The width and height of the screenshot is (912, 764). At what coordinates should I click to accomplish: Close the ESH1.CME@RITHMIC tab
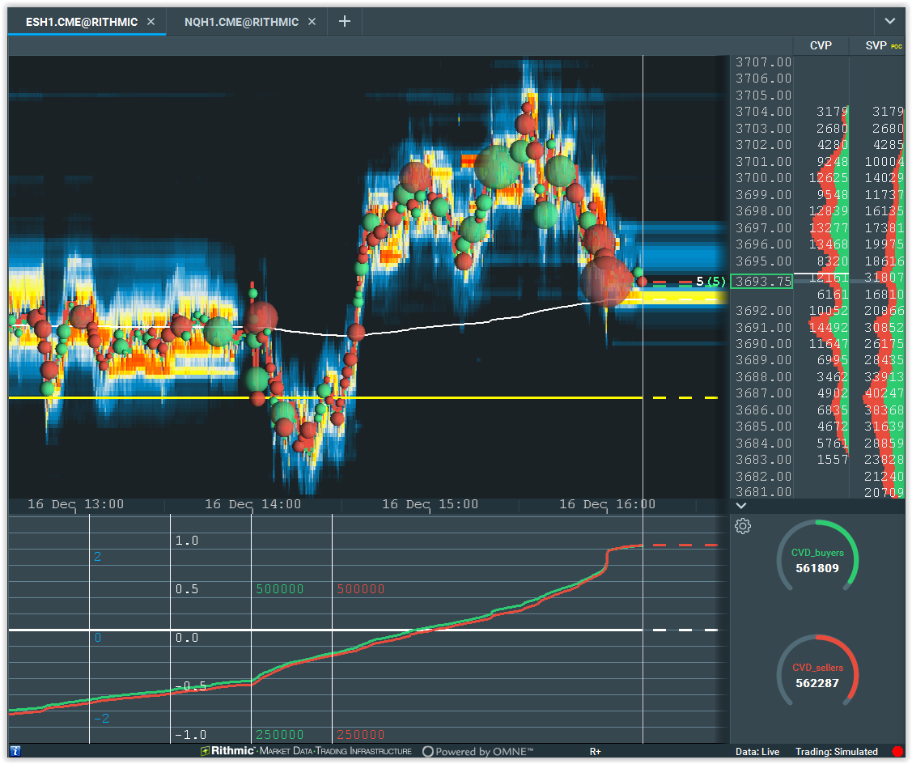pos(151,22)
